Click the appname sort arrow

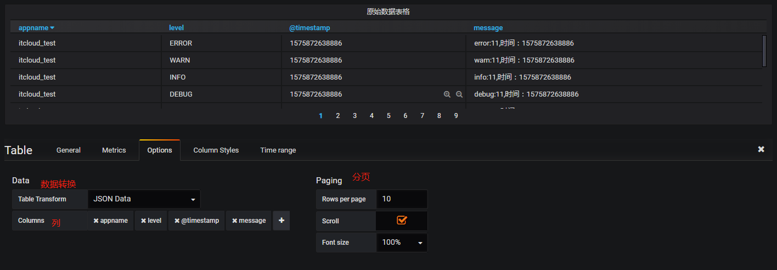pyautogui.click(x=52, y=28)
